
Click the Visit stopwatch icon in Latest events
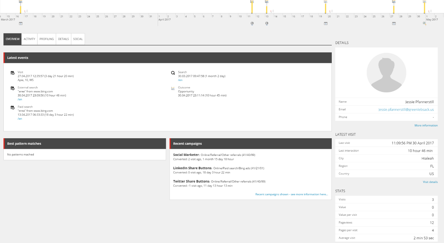click(x=12, y=73)
